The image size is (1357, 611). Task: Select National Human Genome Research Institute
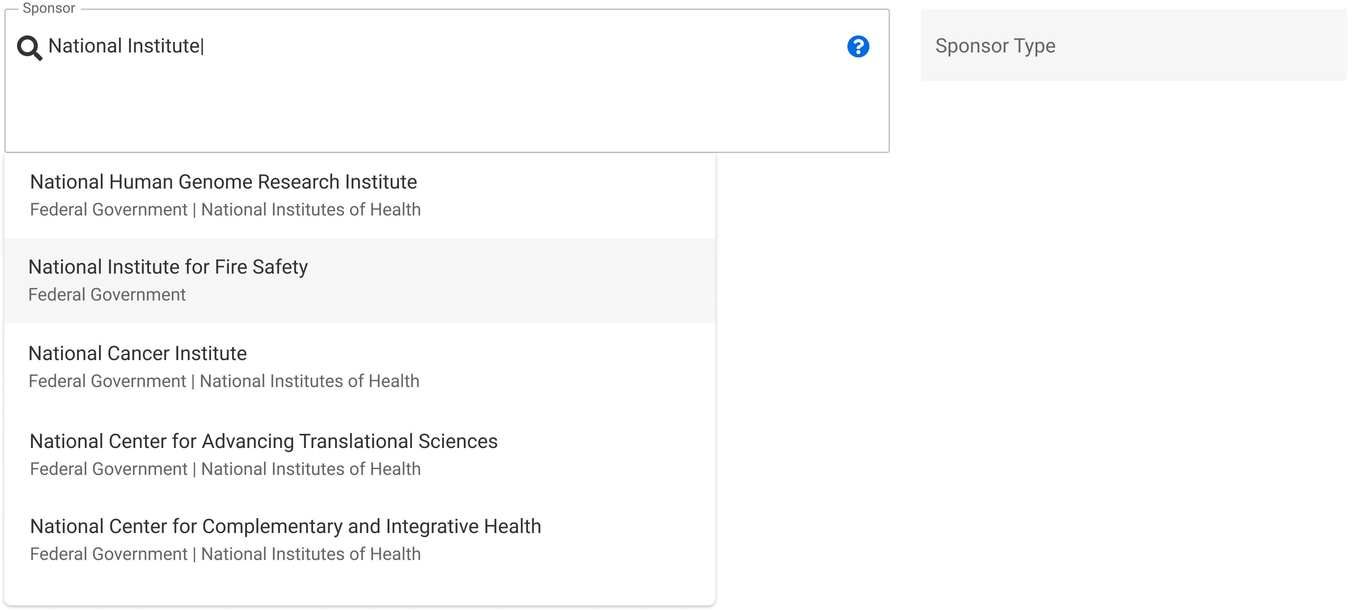click(x=223, y=182)
